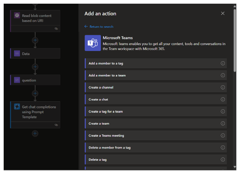Insert a step after the question step
The height and width of the screenshot is (174, 240).
click(x=35, y=93)
